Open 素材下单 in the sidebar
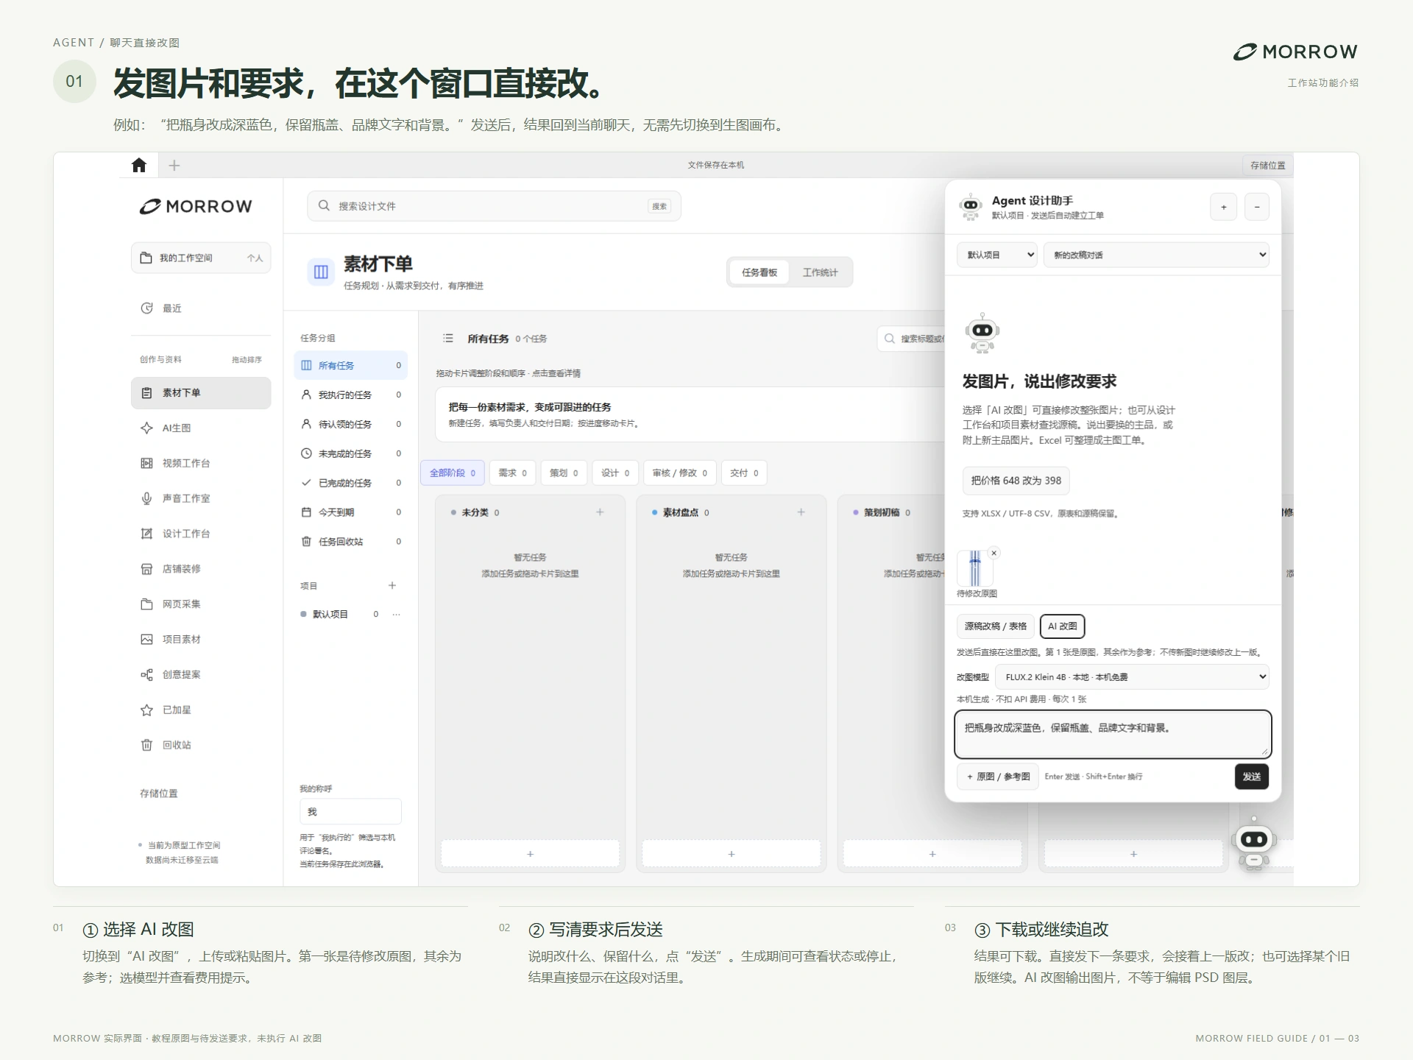The image size is (1413, 1060). (x=201, y=393)
